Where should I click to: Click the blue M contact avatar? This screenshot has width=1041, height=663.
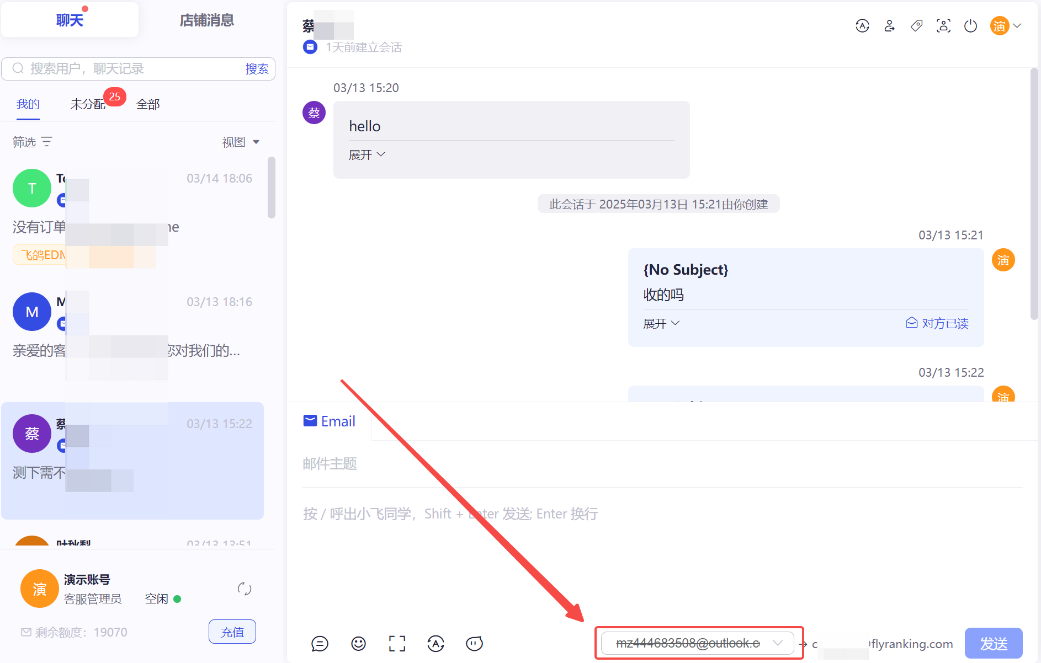pos(32,312)
